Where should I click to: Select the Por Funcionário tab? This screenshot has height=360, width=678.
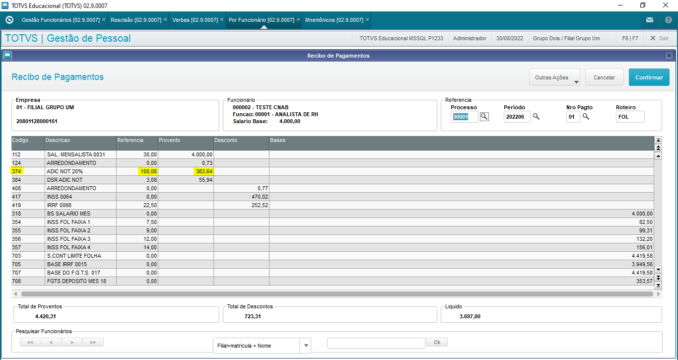pos(262,20)
